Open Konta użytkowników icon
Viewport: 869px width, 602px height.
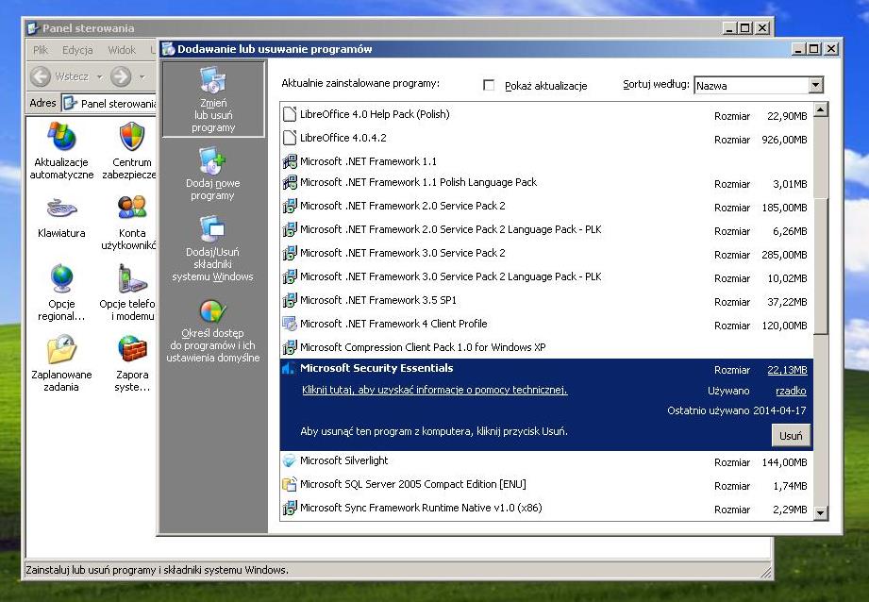coord(132,209)
